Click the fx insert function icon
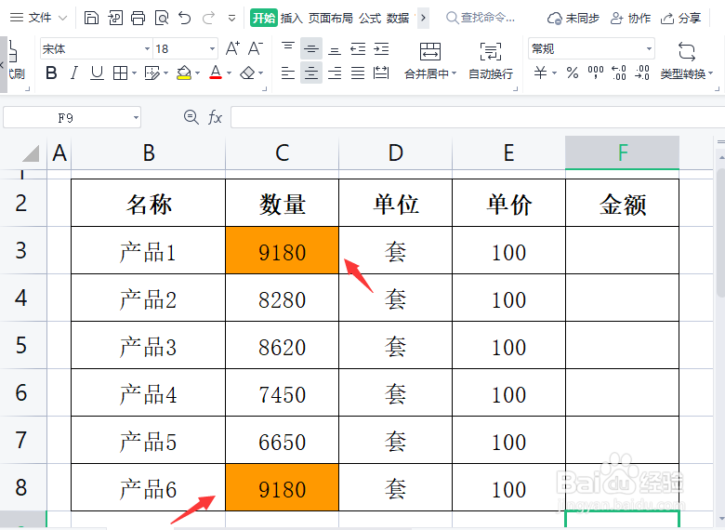Image resolution: width=725 pixels, height=530 pixels. (215, 117)
